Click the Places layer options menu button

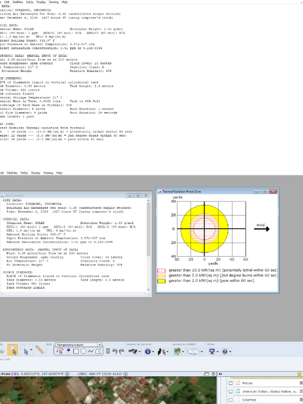point(301,383)
